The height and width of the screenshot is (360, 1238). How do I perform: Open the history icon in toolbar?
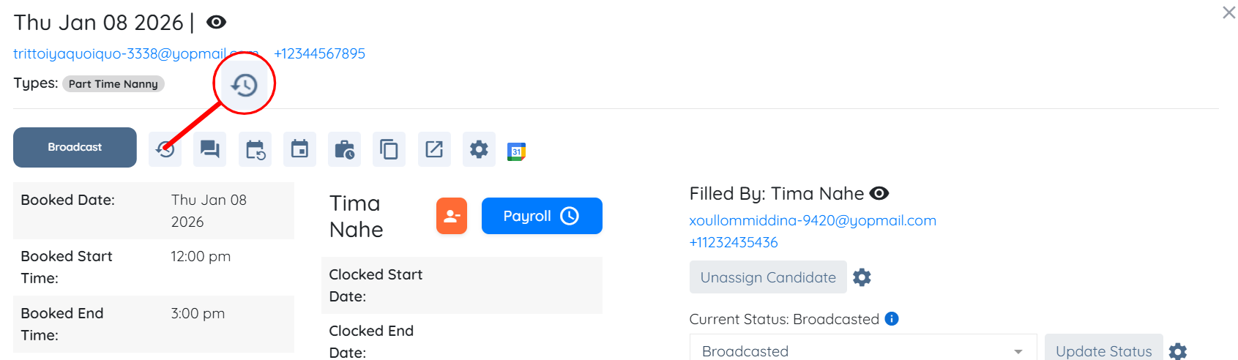[x=165, y=150]
